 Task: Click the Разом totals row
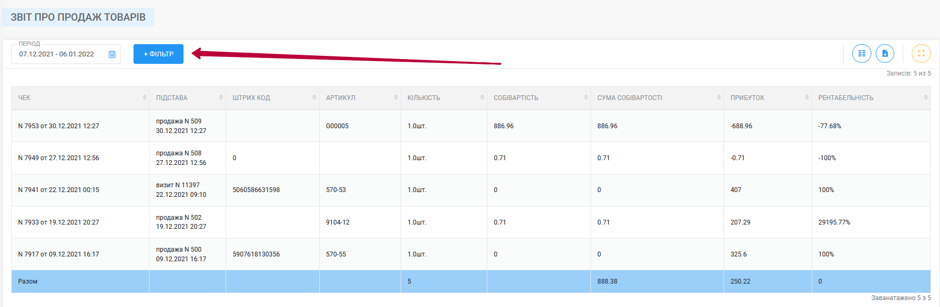pyautogui.click(x=471, y=281)
